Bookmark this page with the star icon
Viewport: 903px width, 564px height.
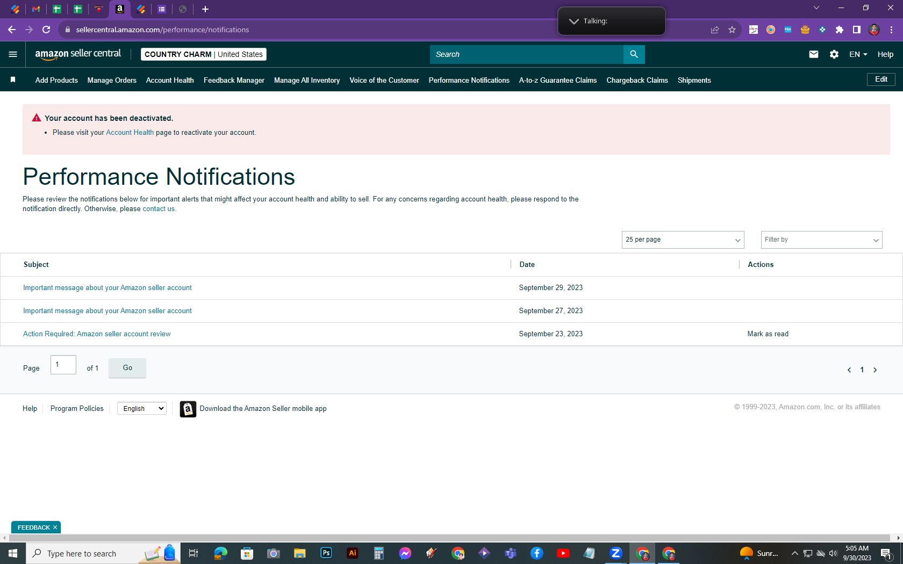click(x=732, y=30)
